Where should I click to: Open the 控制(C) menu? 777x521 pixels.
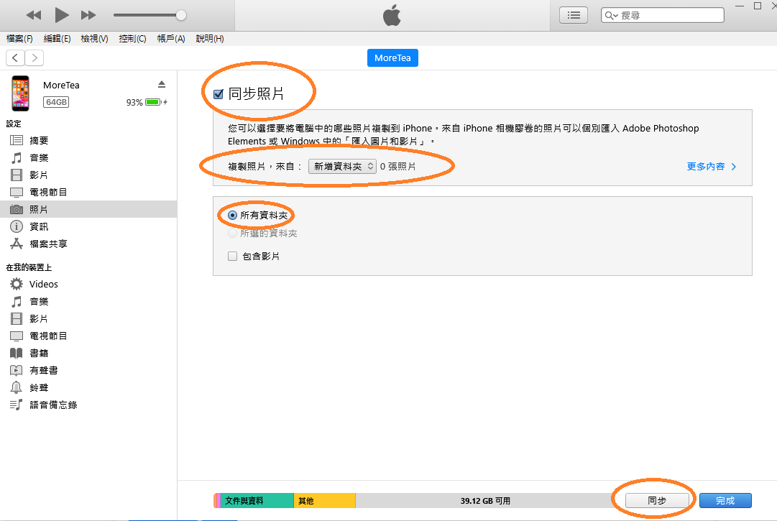click(x=132, y=39)
